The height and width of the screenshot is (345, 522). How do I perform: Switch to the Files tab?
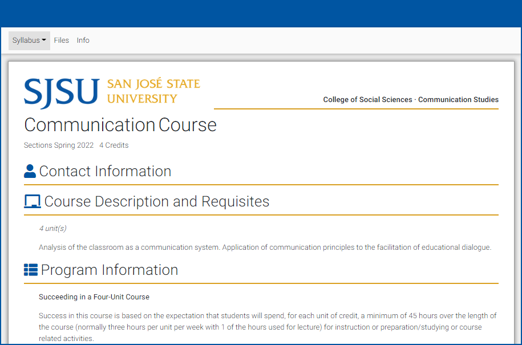point(62,40)
